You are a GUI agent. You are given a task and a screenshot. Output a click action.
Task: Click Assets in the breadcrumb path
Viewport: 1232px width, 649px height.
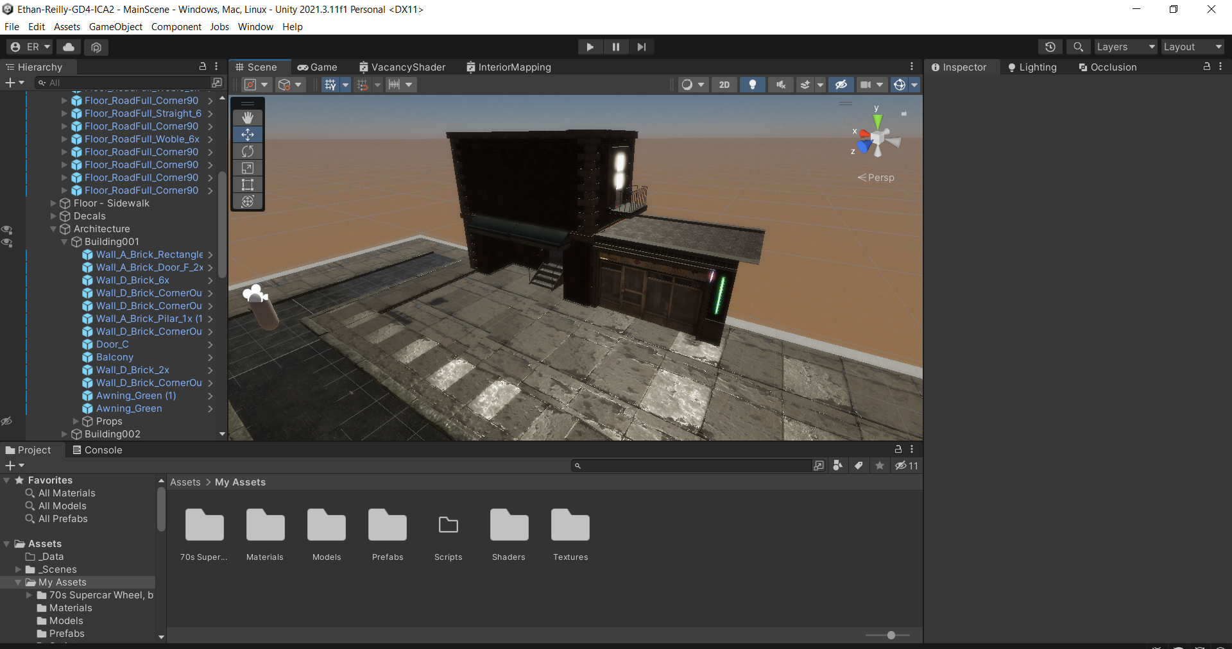point(185,482)
